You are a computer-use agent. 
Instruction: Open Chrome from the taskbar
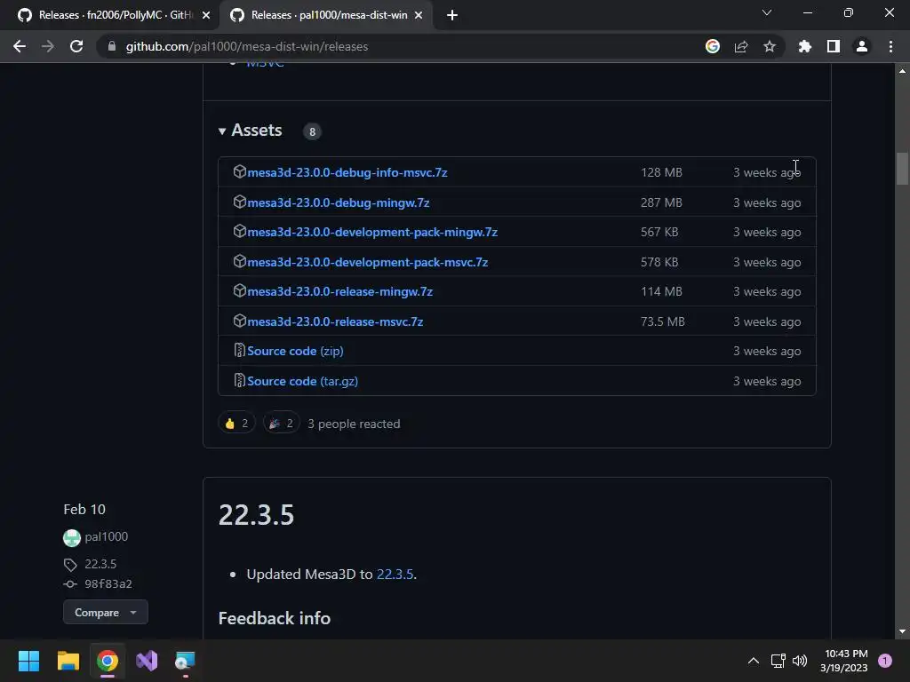click(108, 661)
